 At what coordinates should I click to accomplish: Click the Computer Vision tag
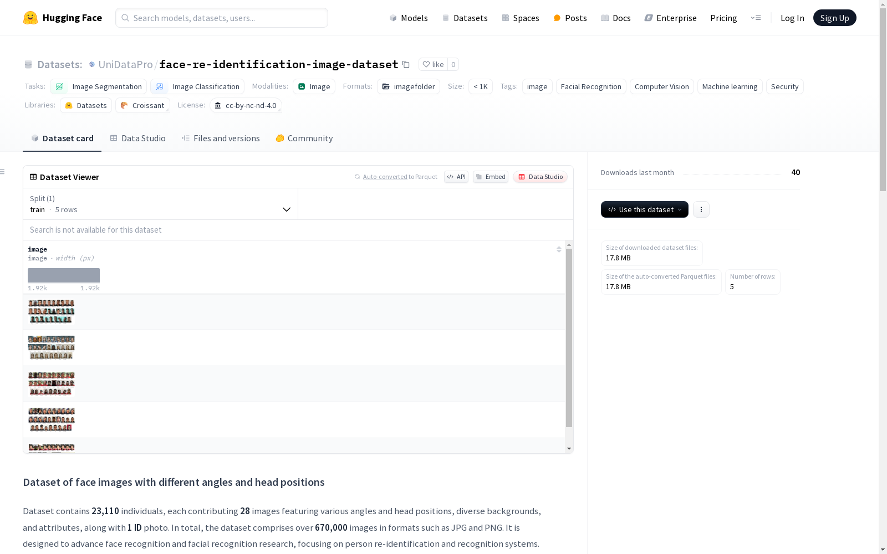click(x=662, y=86)
